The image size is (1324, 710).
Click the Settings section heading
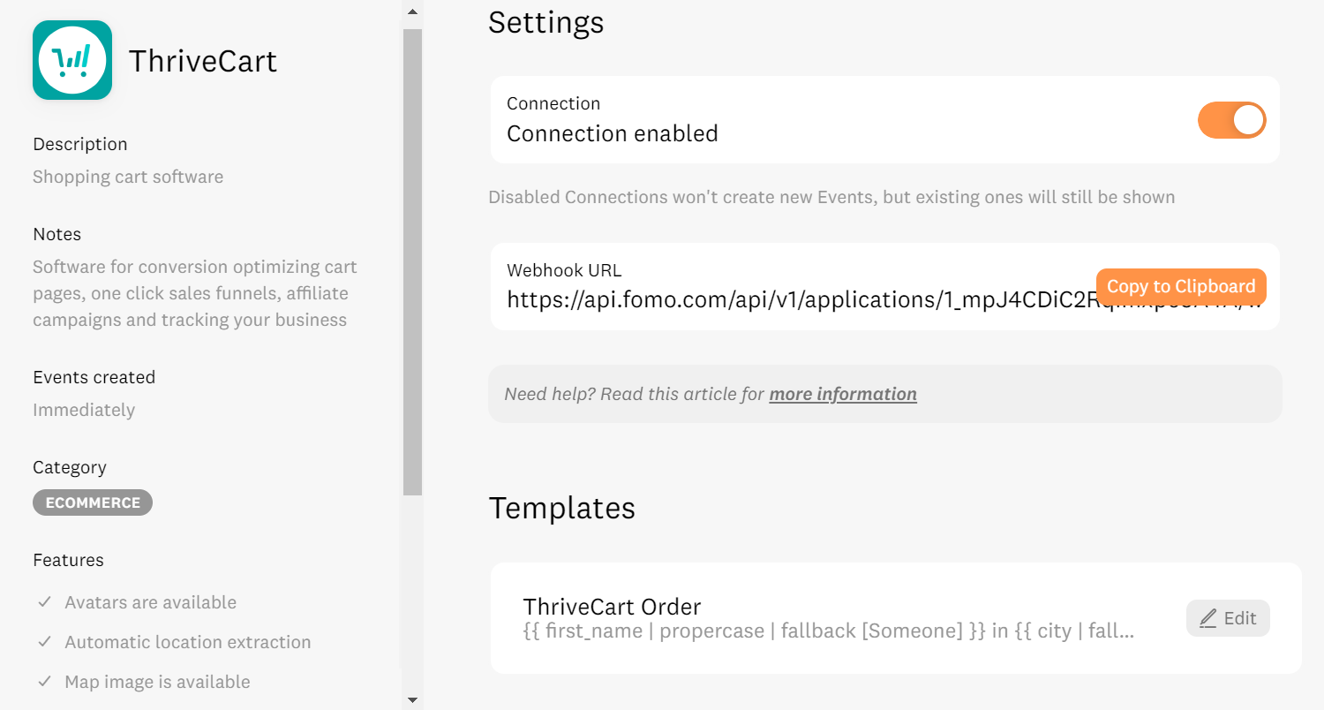(545, 22)
